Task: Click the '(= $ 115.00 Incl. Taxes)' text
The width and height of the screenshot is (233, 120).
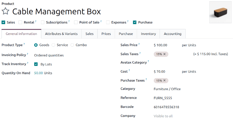Action: coord(211,54)
